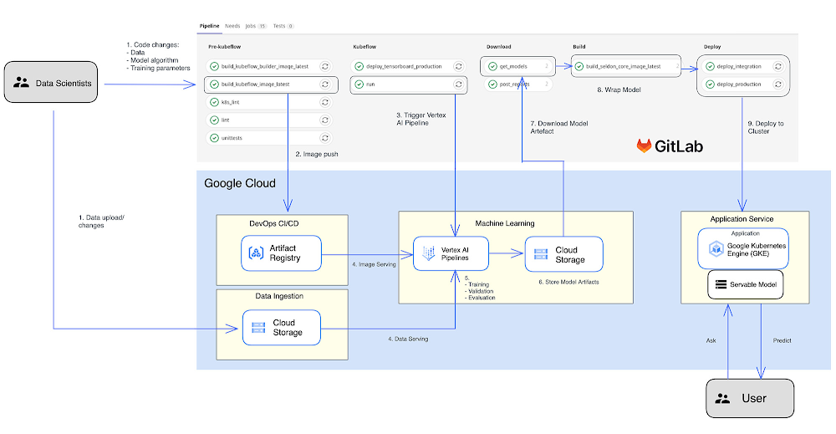Click the Data Scientists people icon

pyautogui.click(x=22, y=83)
